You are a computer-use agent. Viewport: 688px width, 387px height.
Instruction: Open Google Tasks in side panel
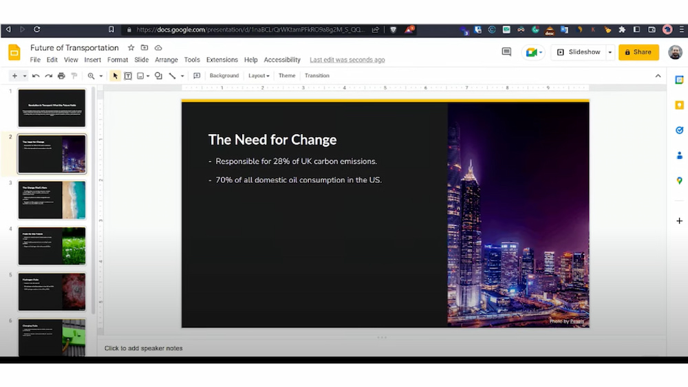click(679, 130)
